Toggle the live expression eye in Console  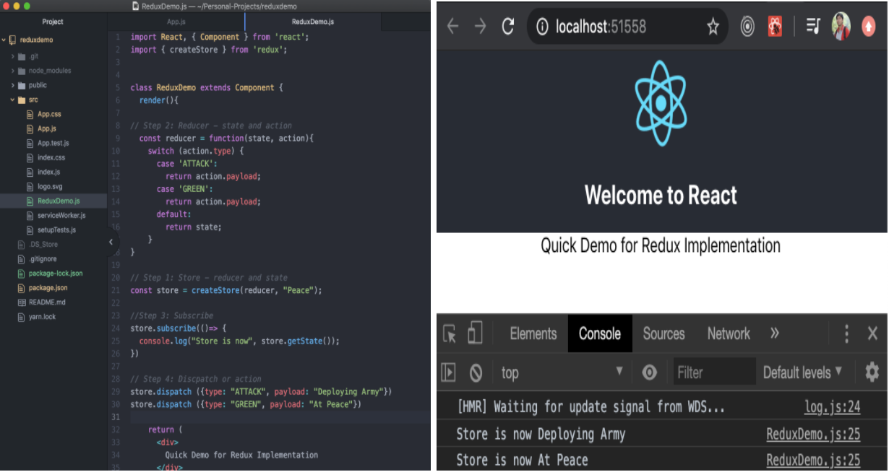(x=648, y=372)
